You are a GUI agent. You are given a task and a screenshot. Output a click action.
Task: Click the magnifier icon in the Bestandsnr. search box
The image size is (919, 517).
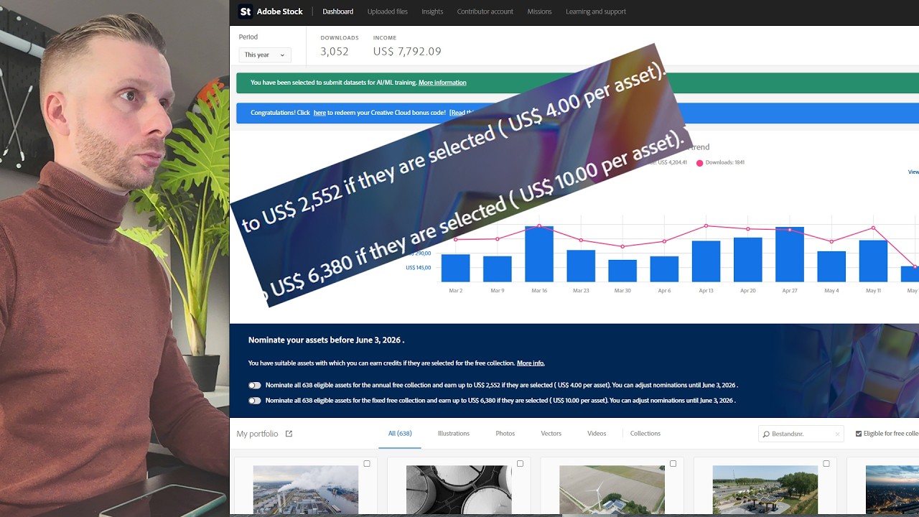pos(766,434)
